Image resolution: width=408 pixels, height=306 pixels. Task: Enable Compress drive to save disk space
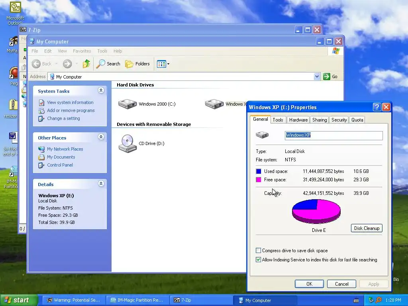[258, 251]
